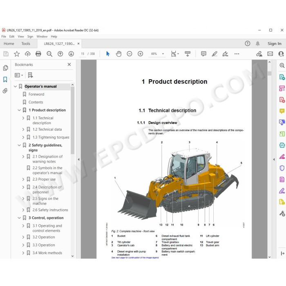The image size is (286, 286).
Task: Open the Edit menu
Action: 12,36
